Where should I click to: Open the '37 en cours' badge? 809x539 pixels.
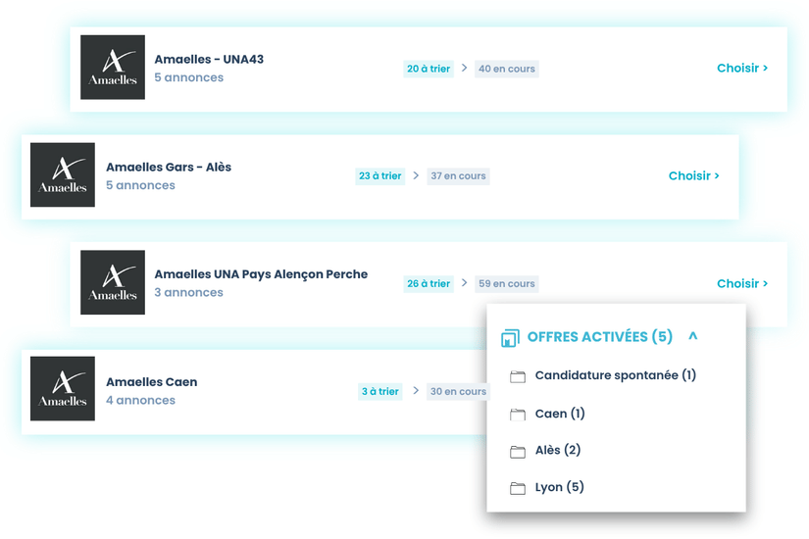tap(458, 175)
